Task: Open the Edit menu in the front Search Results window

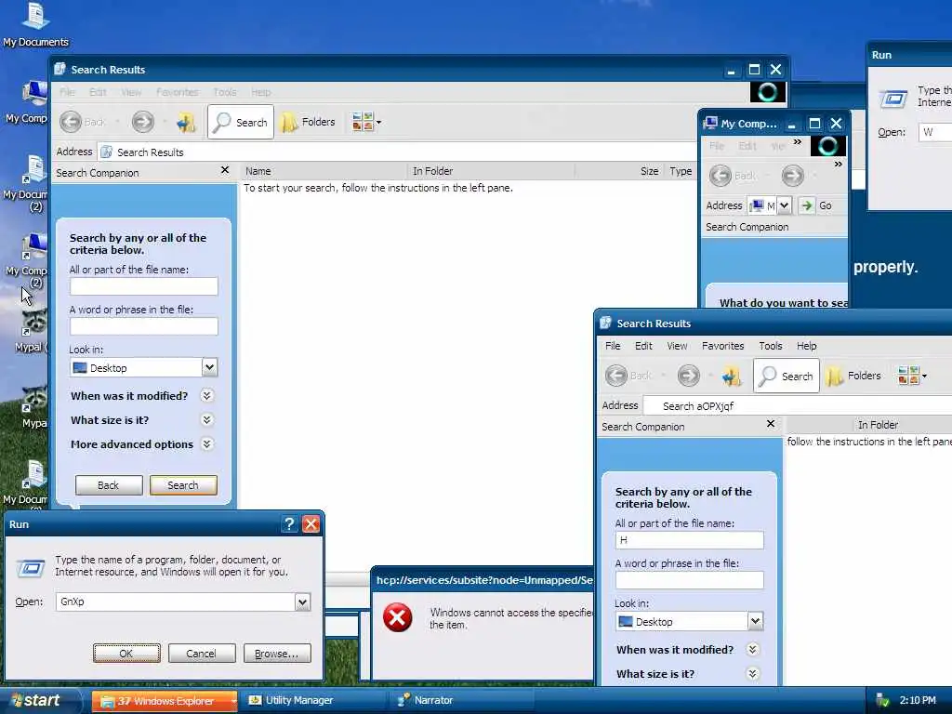Action: point(643,346)
